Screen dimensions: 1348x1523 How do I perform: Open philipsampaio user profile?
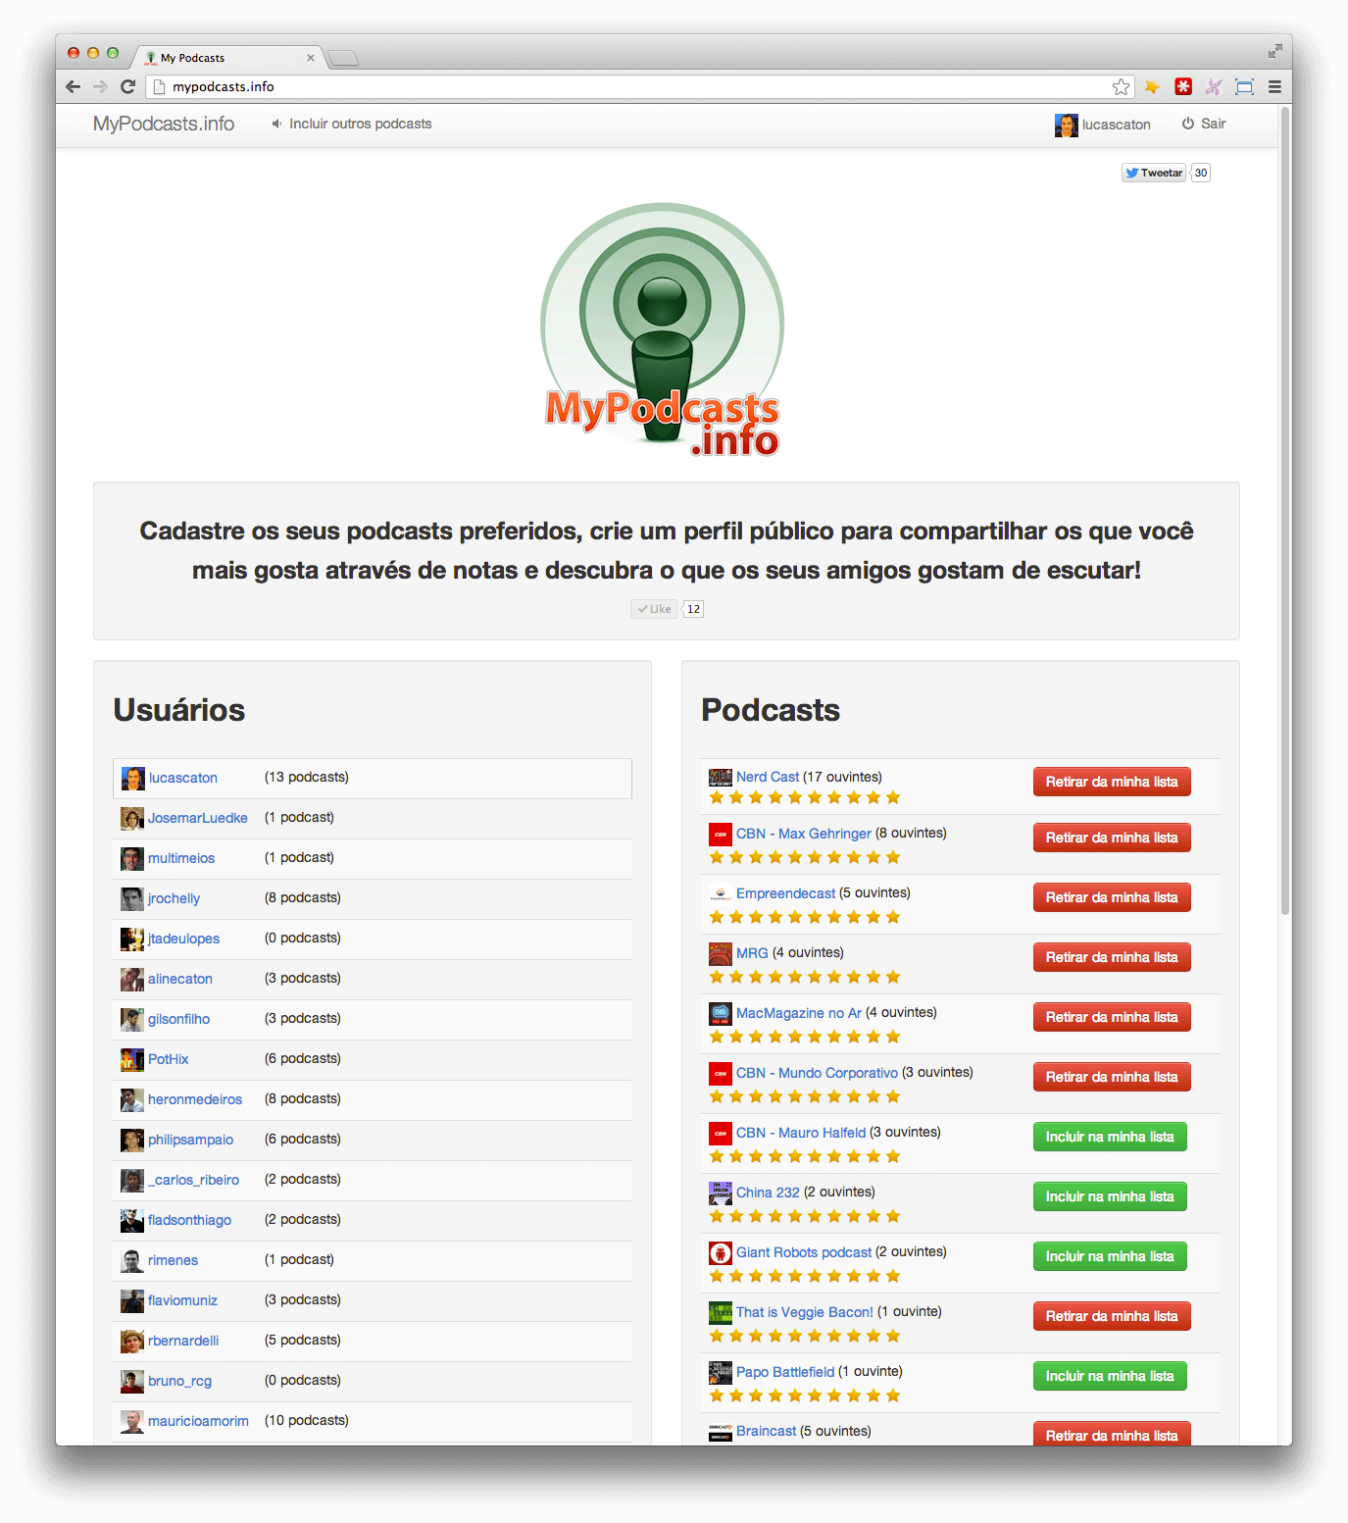pos(190,1140)
